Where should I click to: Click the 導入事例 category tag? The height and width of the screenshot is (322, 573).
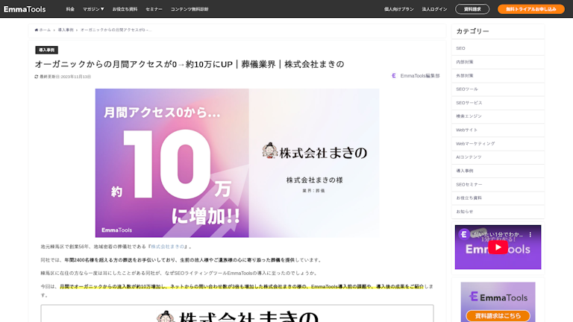[46, 50]
